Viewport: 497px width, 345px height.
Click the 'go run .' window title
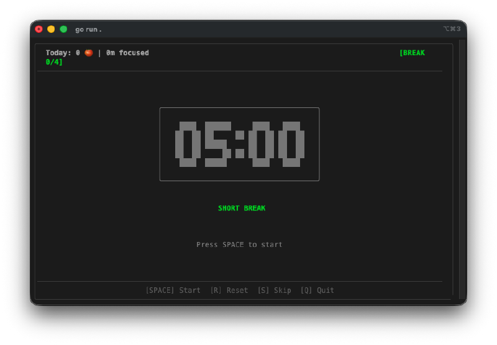(x=89, y=29)
